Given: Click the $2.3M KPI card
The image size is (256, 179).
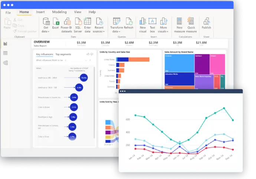Looking at the screenshot, I should click(153, 43).
